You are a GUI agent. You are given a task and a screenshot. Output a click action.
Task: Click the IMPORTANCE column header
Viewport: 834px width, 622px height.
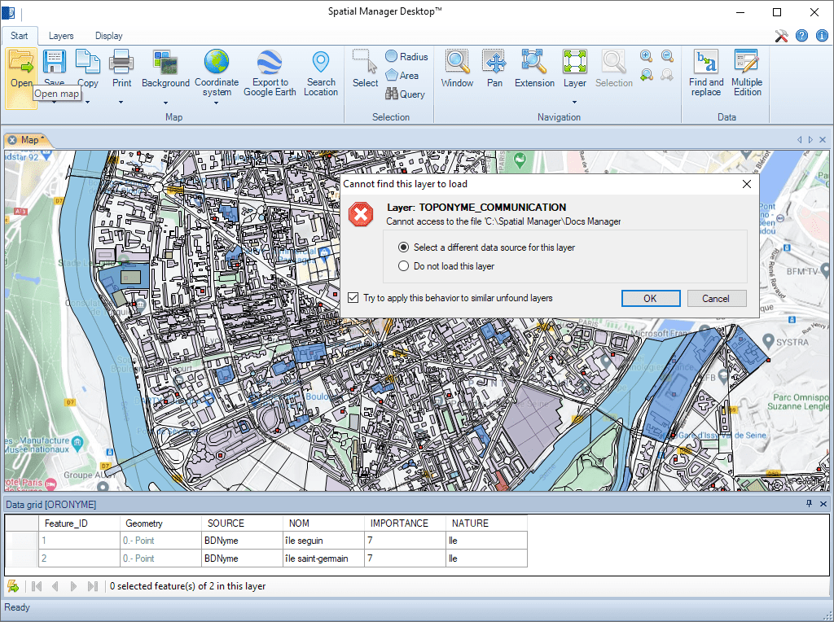click(x=405, y=523)
